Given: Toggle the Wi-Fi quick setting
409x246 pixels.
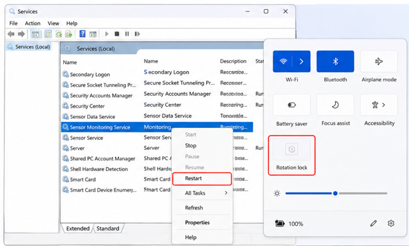Looking at the screenshot, I should coord(283,61).
